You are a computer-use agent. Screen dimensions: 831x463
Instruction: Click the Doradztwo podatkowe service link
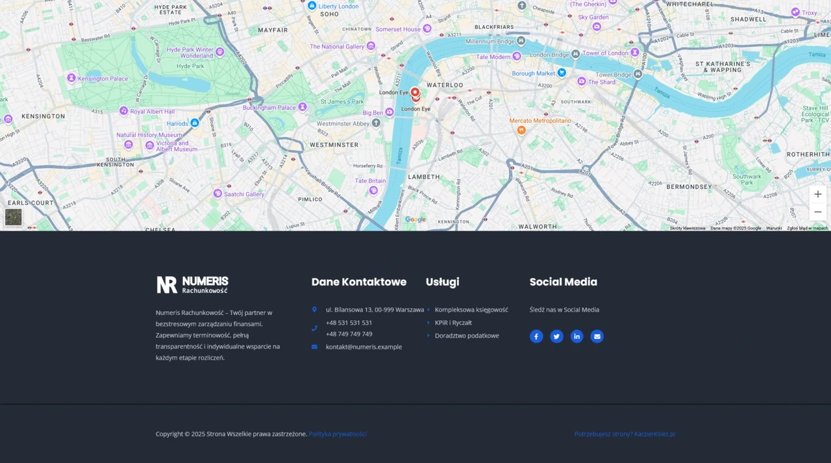pyautogui.click(x=467, y=336)
